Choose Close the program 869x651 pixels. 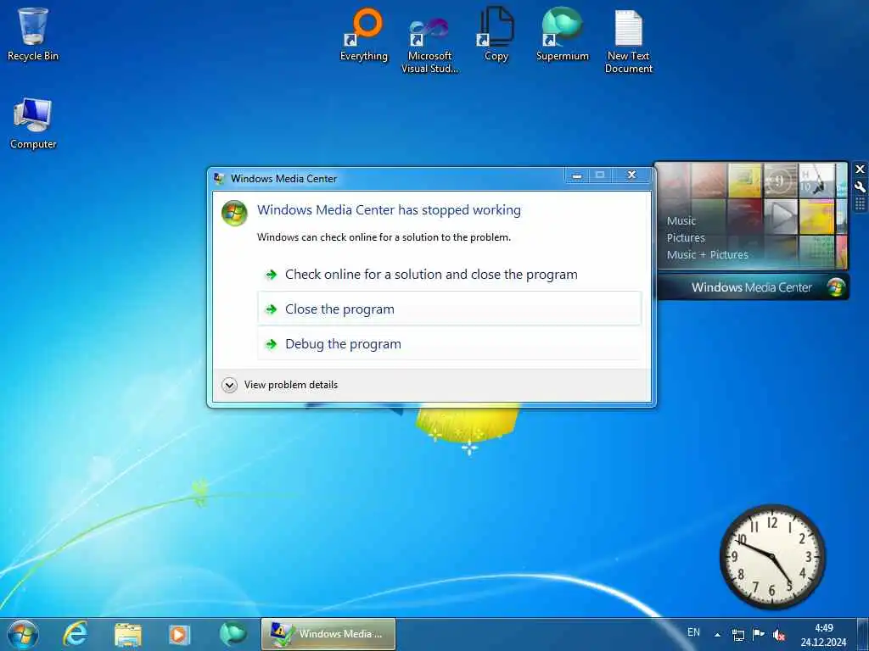click(x=450, y=309)
